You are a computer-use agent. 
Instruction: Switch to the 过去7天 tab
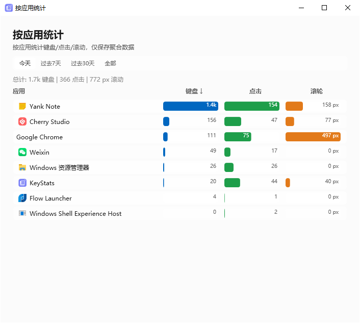tap(50, 63)
